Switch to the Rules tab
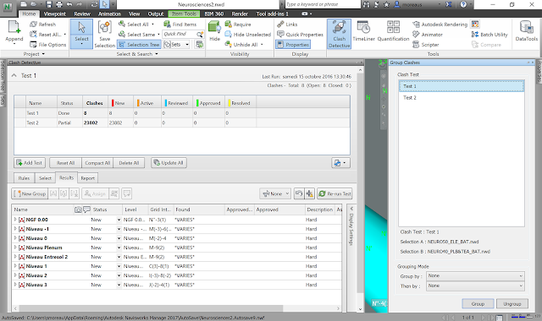Viewport: 542px width, 321px height. (24, 178)
